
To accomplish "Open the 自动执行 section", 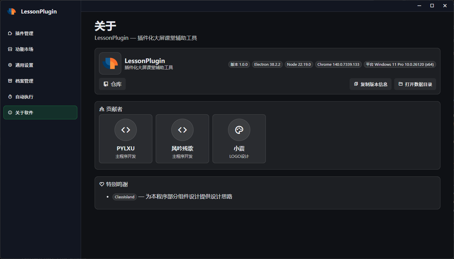I will (24, 97).
